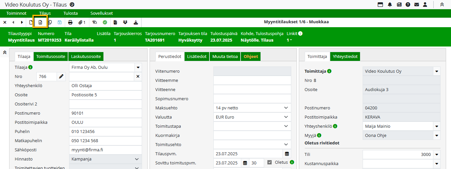Switch to the Ohjeet tab

click(251, 56)
